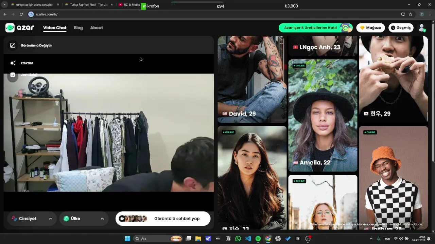Image resolution: width=435 pixels, height=244 pixels.
Task: Click Görüntülü sohbet yap button
Action: [x=163, y=219]
